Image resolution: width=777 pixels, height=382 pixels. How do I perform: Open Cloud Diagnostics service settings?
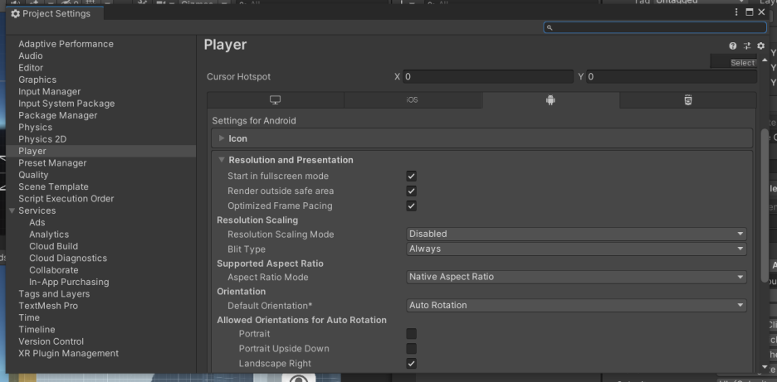coord(68,258)
